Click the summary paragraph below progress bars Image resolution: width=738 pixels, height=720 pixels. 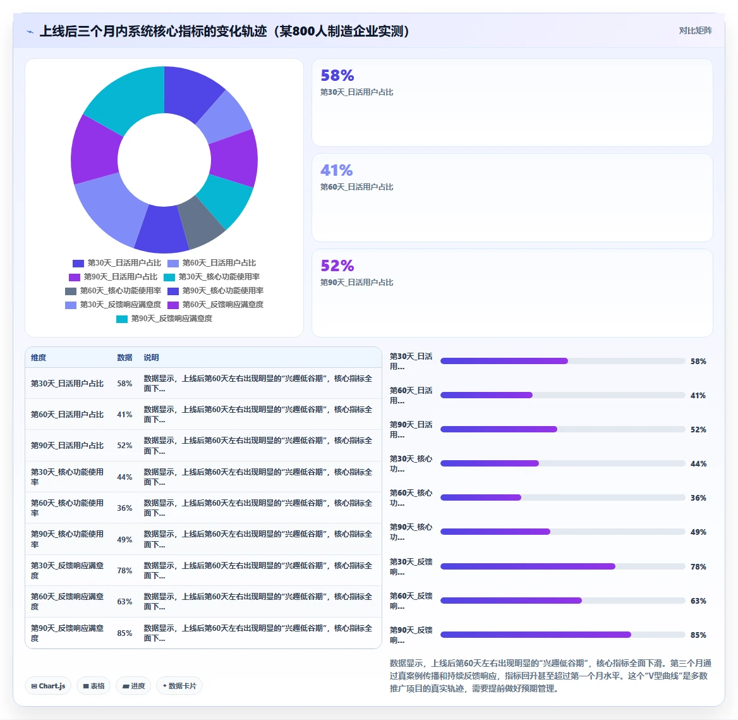550,676
